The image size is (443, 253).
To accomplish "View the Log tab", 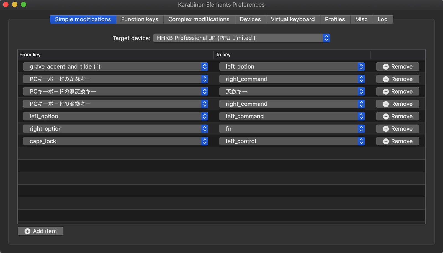I will coord(383,19).
